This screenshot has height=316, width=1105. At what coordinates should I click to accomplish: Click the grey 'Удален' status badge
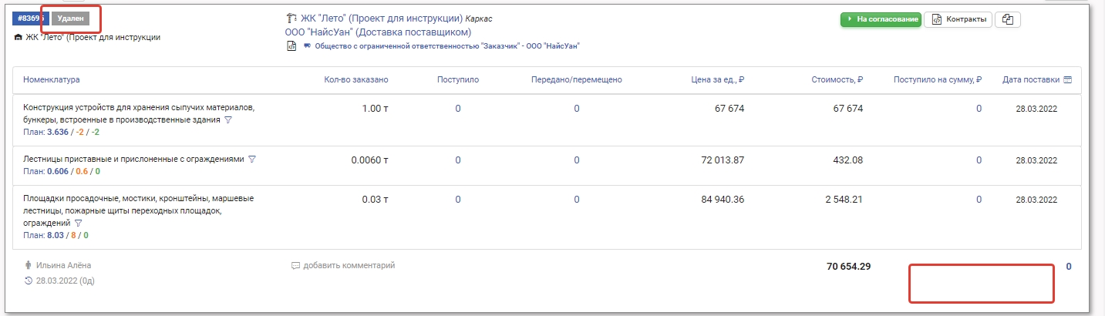pyautogui.click(x=71, y=18)
